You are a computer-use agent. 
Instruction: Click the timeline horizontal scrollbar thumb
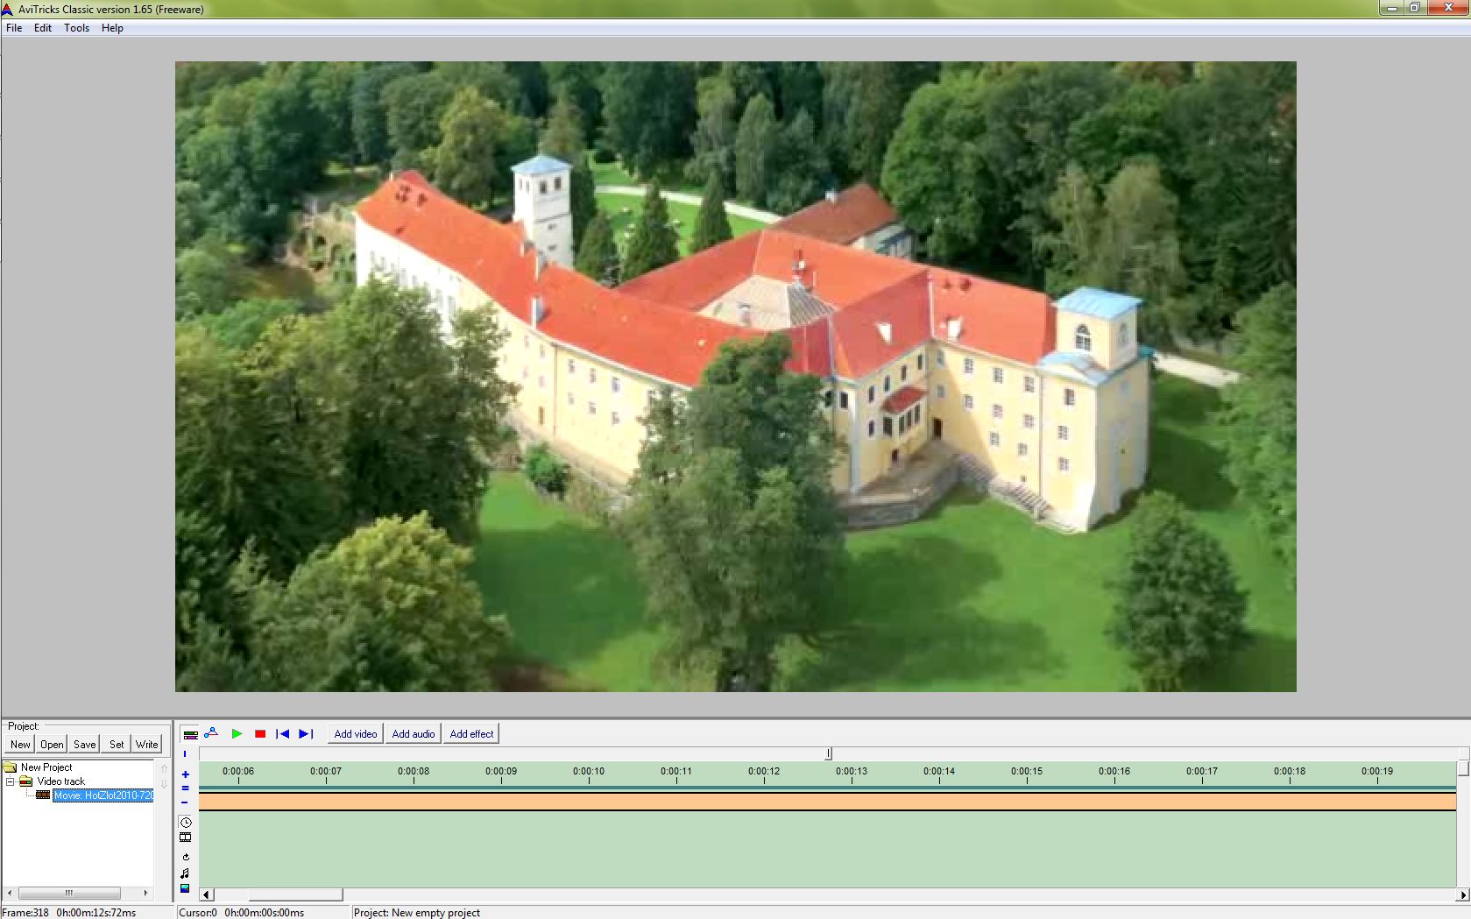pyautogui.click(x=295, y=894)
